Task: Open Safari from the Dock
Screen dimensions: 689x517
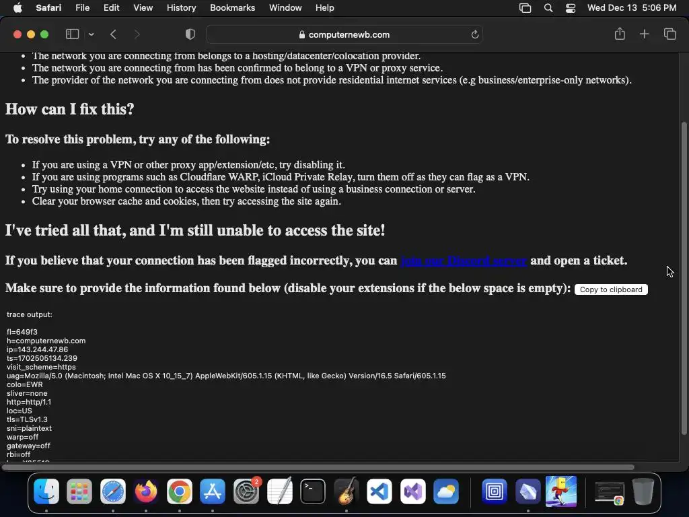Action: click(113, 491)
